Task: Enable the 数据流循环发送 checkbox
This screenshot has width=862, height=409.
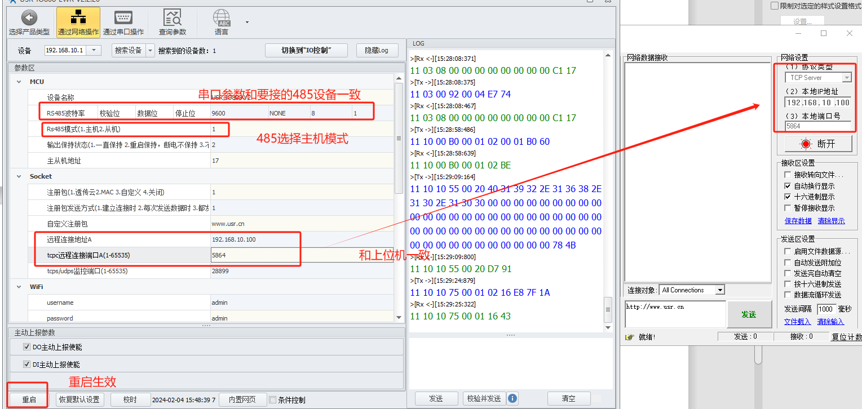Action: (788, 295)
